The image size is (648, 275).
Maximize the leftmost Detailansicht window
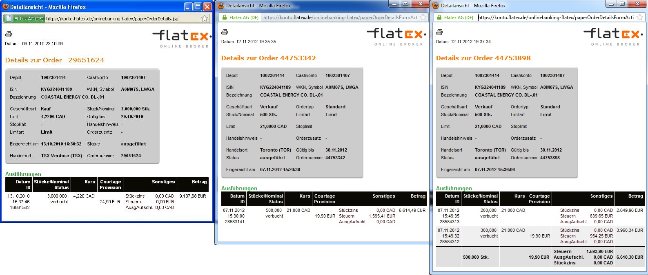[x=198, y=7]
